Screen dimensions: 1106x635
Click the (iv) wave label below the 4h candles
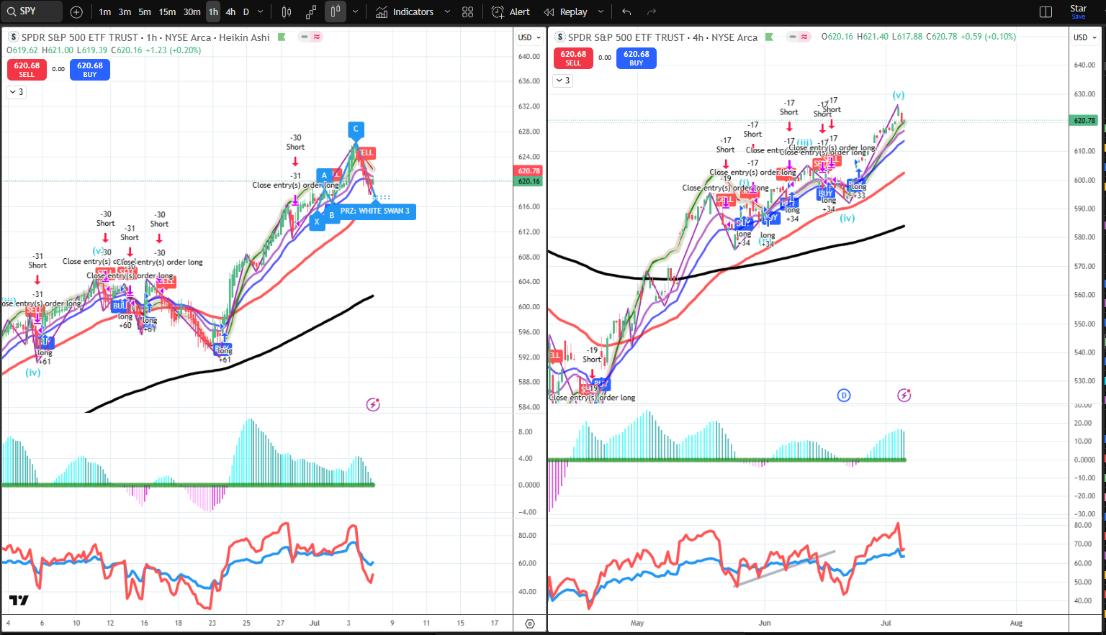pyautogui.click(x=847, y=218)
